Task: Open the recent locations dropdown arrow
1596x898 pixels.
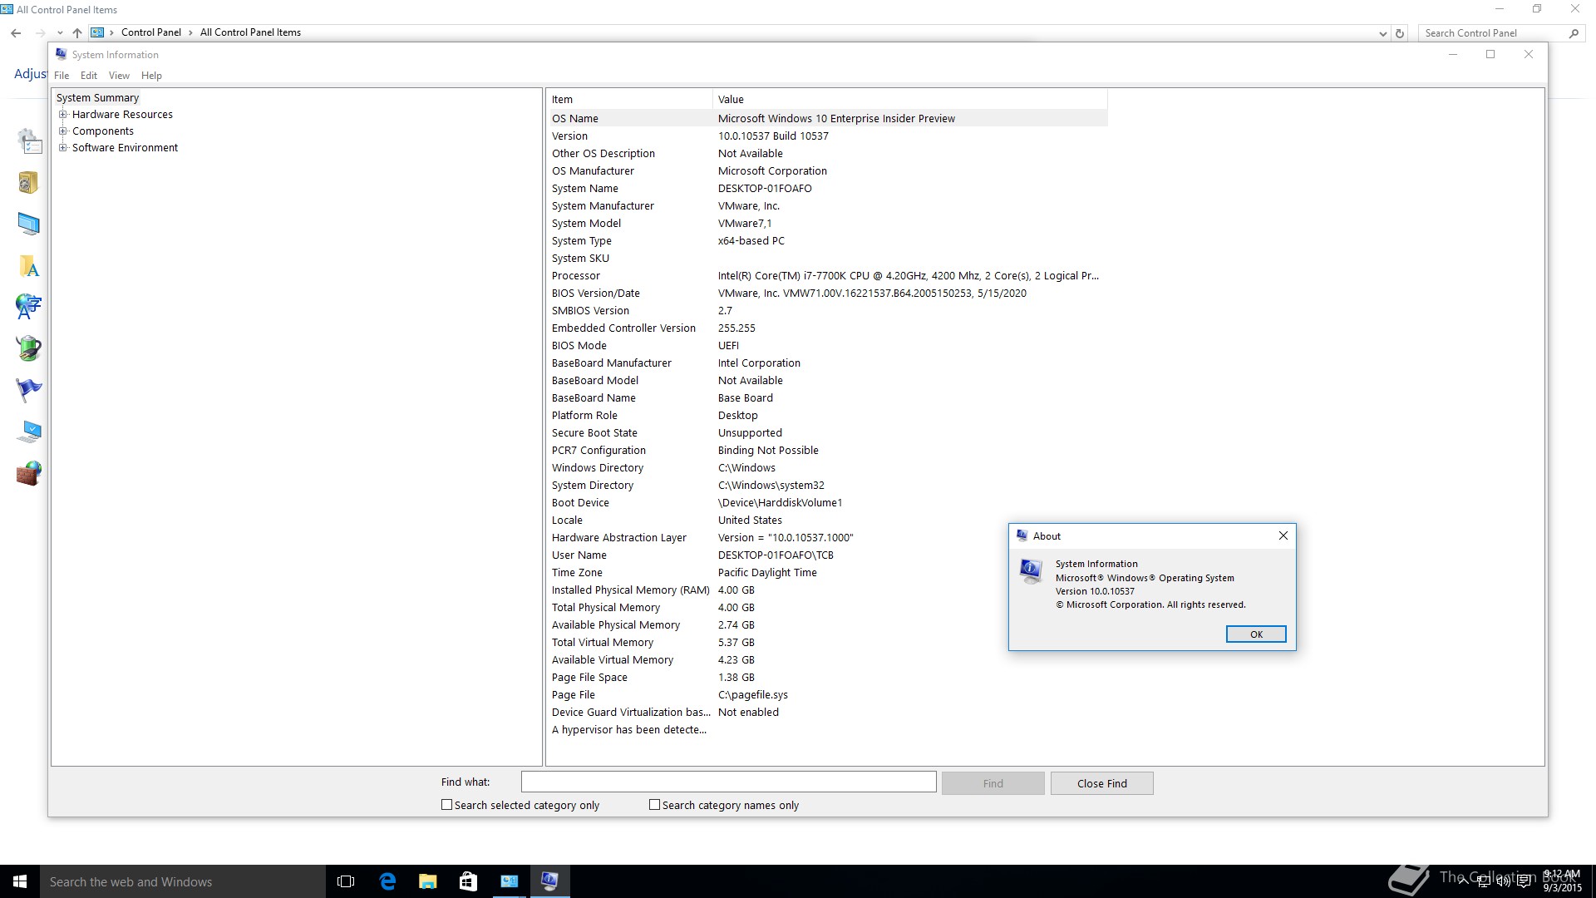Action: [x=60, y=33]
